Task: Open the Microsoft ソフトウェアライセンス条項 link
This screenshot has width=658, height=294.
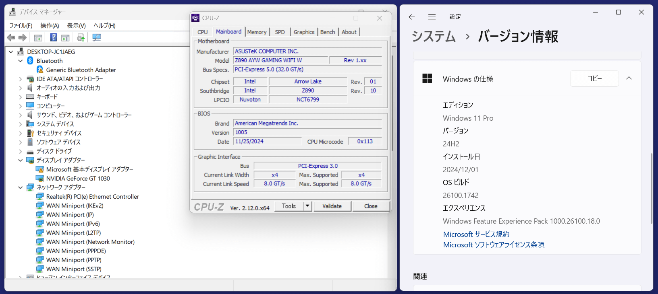Action: [x=494, y=245]
